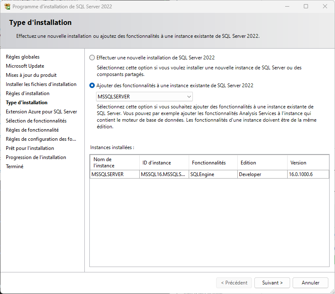335x294 pixels.
Task: Click Fonctionnalités column header
Action: click(213, 162)
